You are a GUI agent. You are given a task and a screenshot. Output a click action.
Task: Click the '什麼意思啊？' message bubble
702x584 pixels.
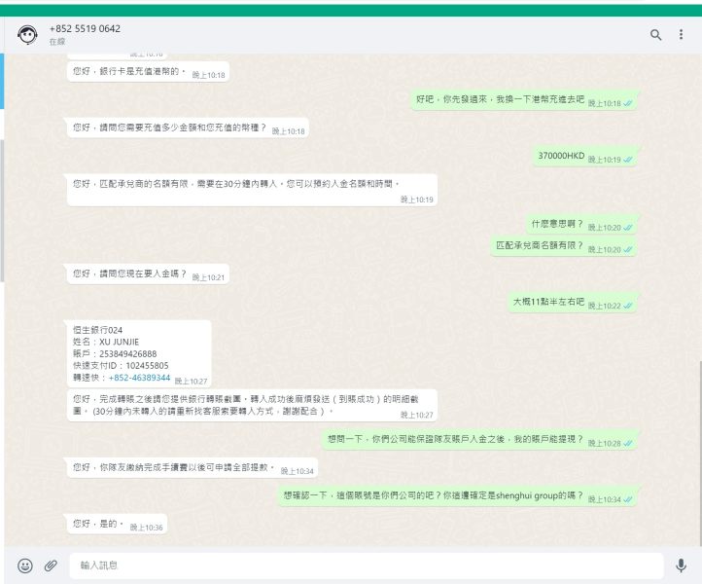click(581, 224)
